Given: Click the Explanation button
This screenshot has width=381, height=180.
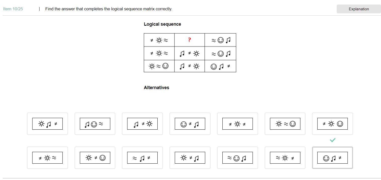Looking at the screenshot, I should [358, 9].
